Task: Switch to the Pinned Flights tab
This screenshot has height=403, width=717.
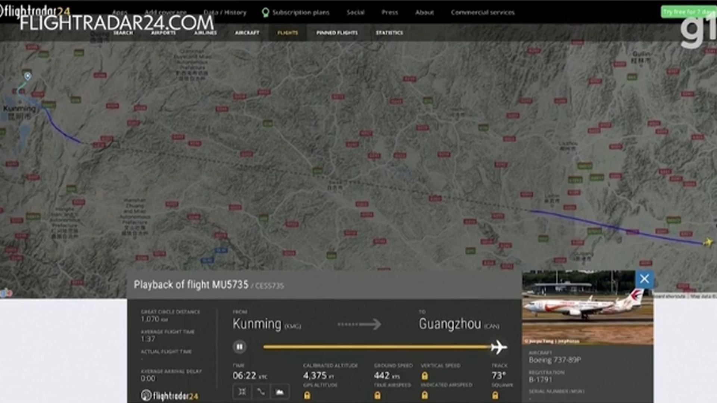Action: [x=337, y=33]
